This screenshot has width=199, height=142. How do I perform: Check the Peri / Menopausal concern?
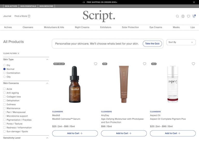click(x=4, y=112)
